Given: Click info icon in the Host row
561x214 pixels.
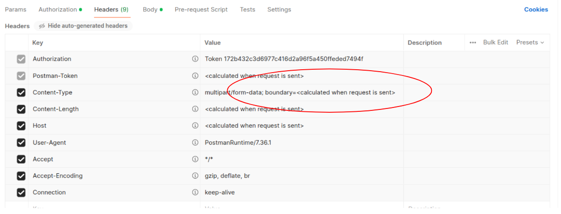Looking at the screenshot, I should tap(195, 126).
